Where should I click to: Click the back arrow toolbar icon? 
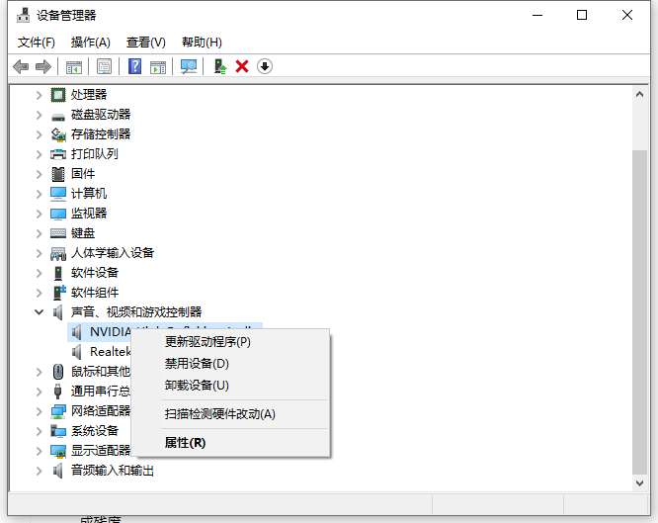pyautogui.click(x=21, y=66)
